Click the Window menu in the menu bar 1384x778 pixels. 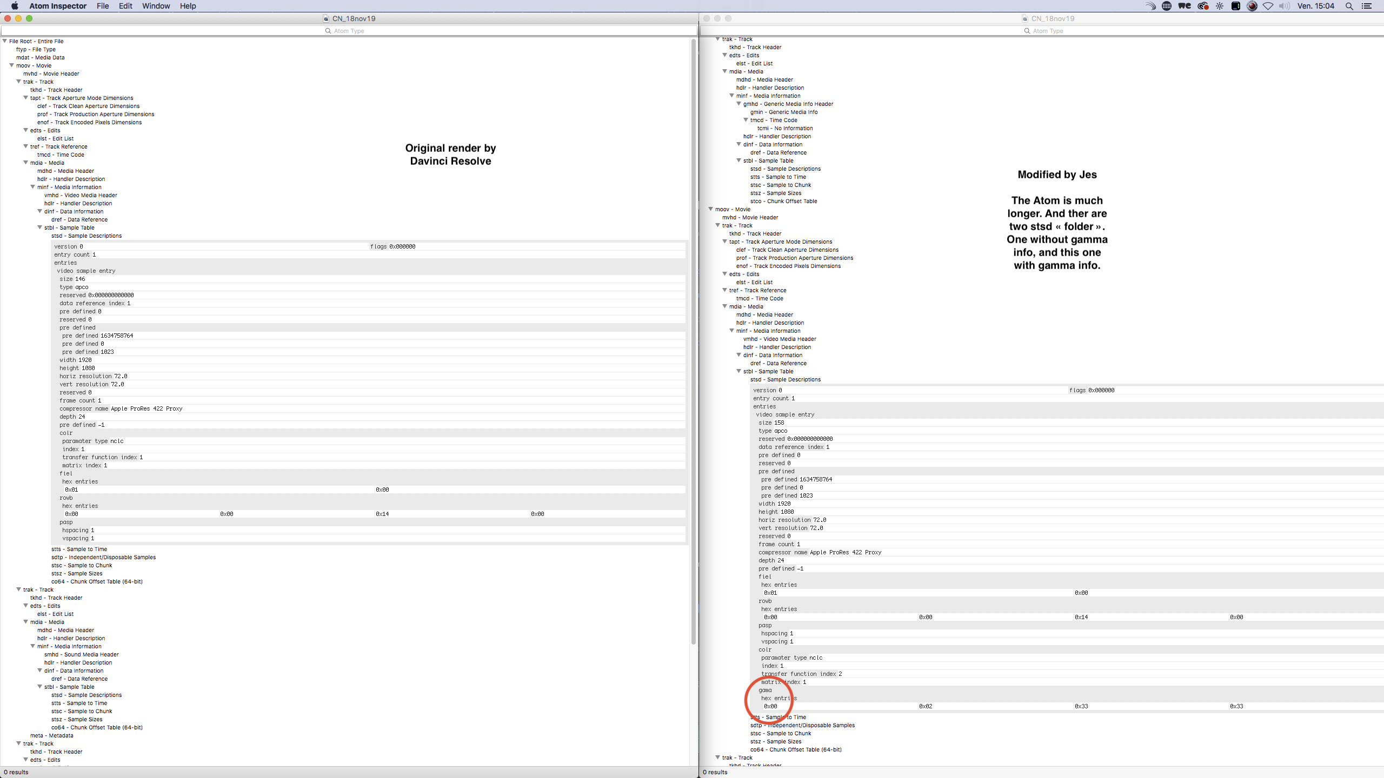point(155,6)
